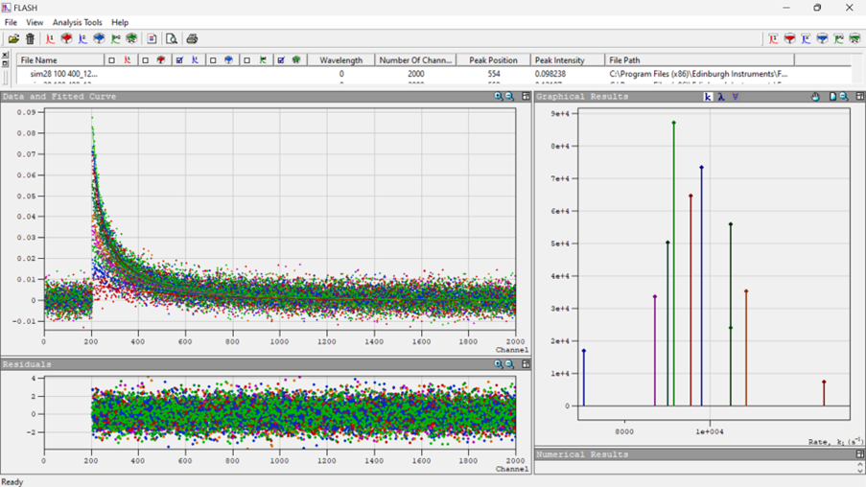Open the report document toolbar icon

152,38
